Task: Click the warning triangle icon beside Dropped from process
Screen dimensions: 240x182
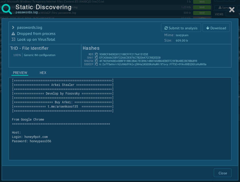Action: 13,34
